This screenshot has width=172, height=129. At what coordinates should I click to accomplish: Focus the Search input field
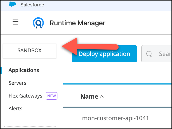pos(164,54)
